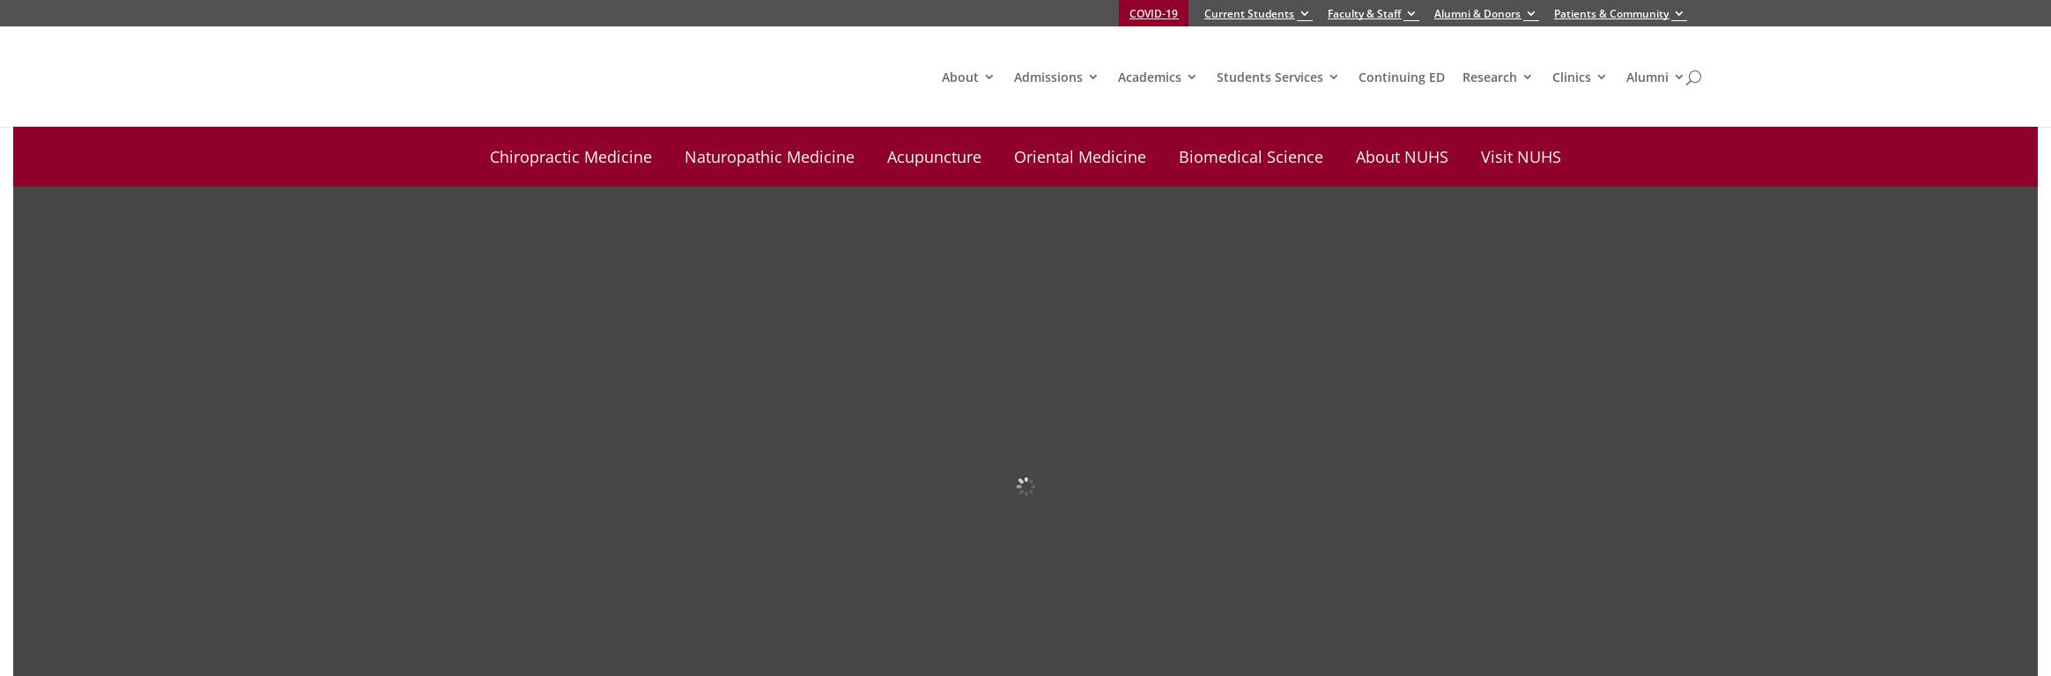Expand the About menu chevron
The height and width of the screenshot is (676, 2051).
pyautogui.click(x=988, y=77)
